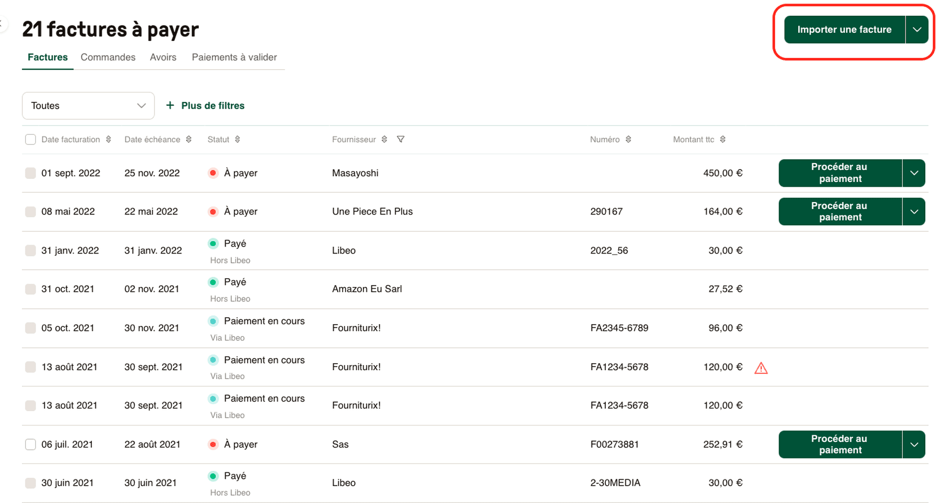The height and width of the screenshot is (503, 948).
Task: Sort invoices by the Montant ttc column
Action: (x=724, y=139)
